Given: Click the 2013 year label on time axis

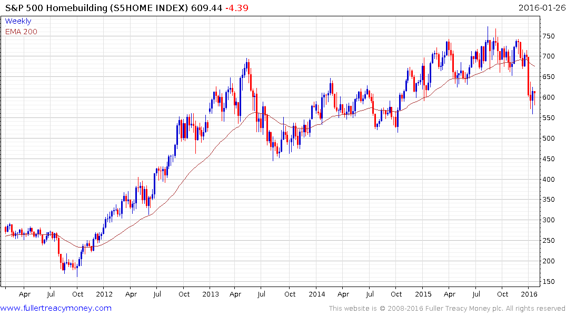Looking at the screenshot, I should pyautogui.click(x=211, y=294).
